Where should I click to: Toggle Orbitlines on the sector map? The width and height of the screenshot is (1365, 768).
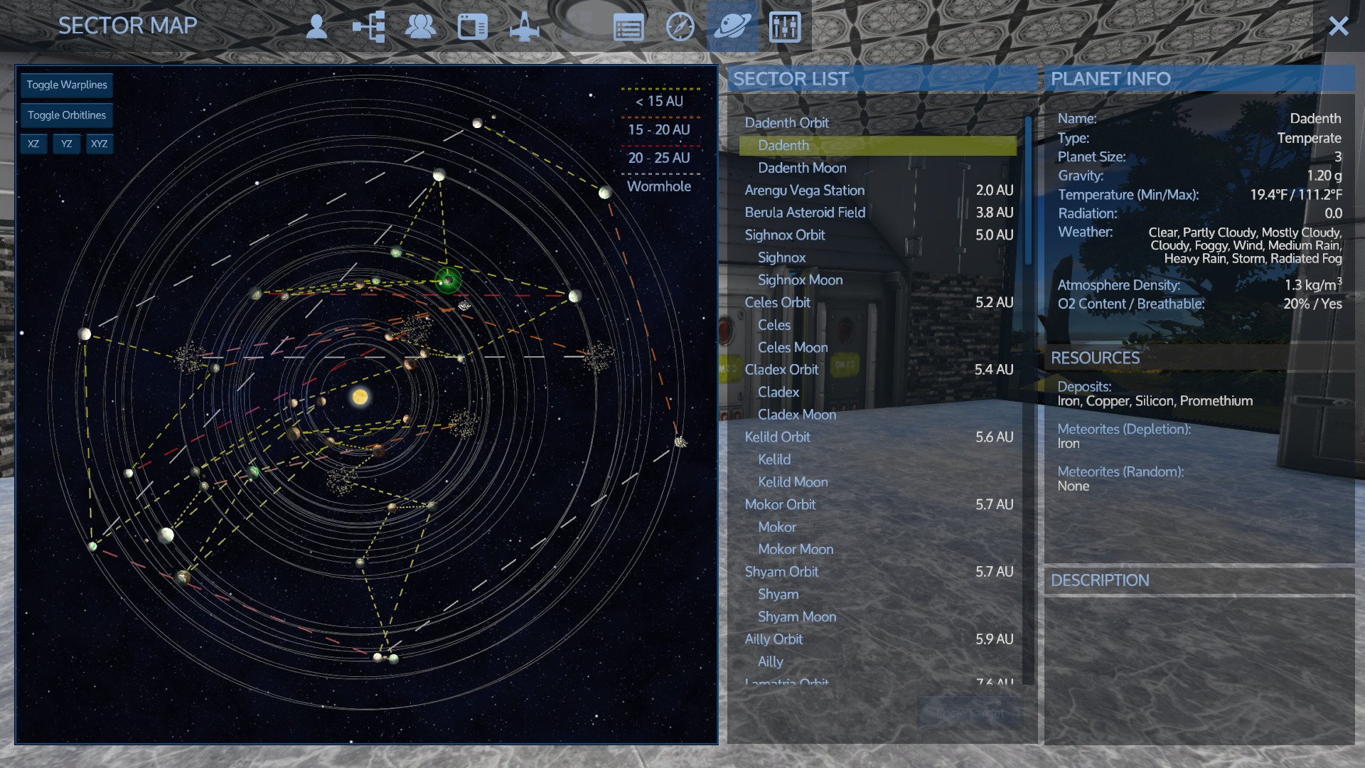point(67,115)
